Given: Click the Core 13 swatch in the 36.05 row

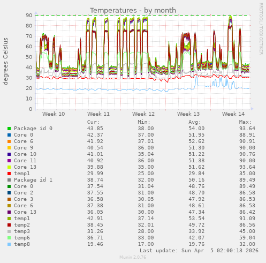Looking at the screenshot, I should (x=9, y=212).
